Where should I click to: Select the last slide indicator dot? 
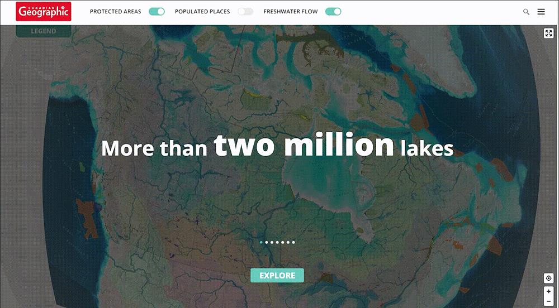coord(293,242)
